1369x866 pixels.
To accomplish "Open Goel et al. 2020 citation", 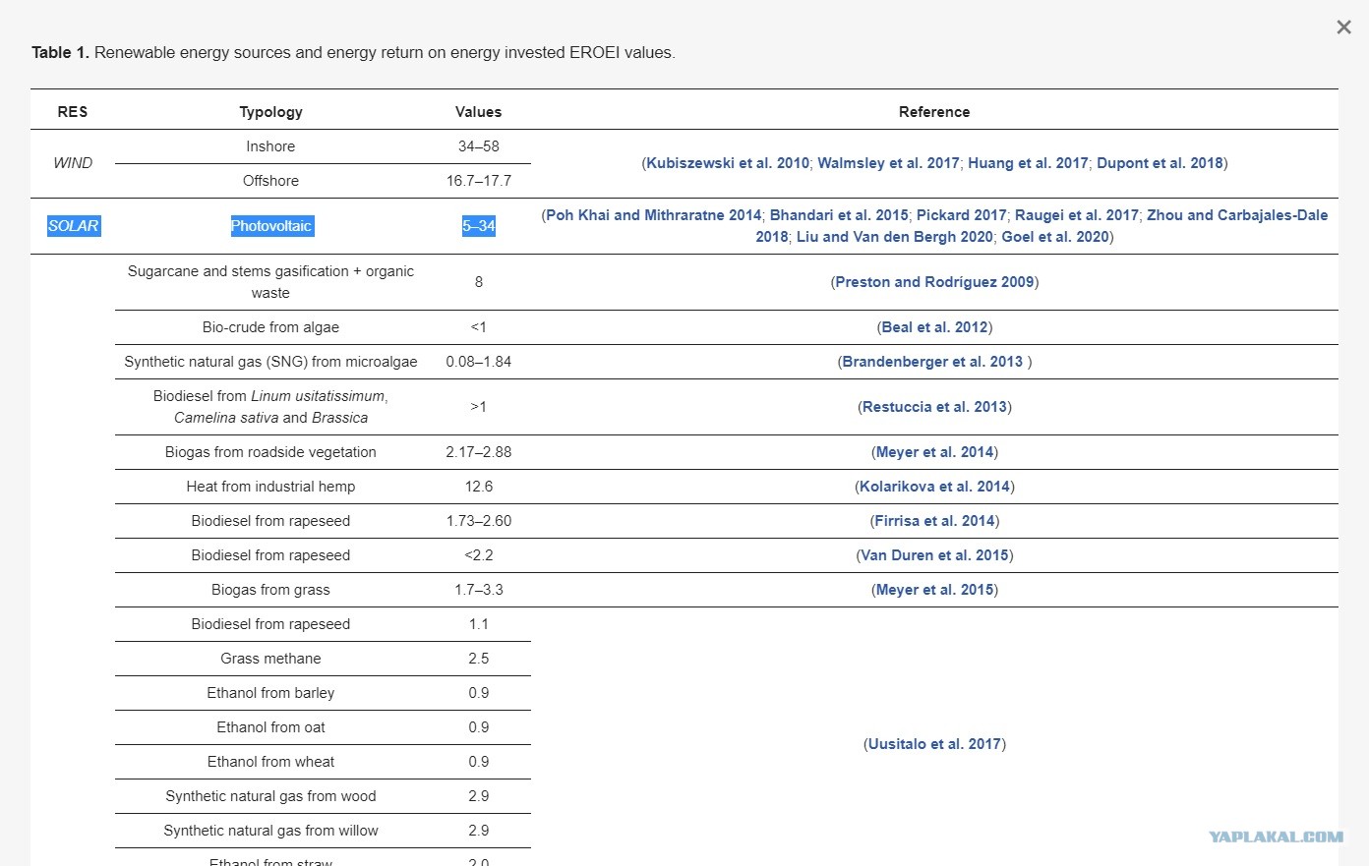I will click(1055, 237).
